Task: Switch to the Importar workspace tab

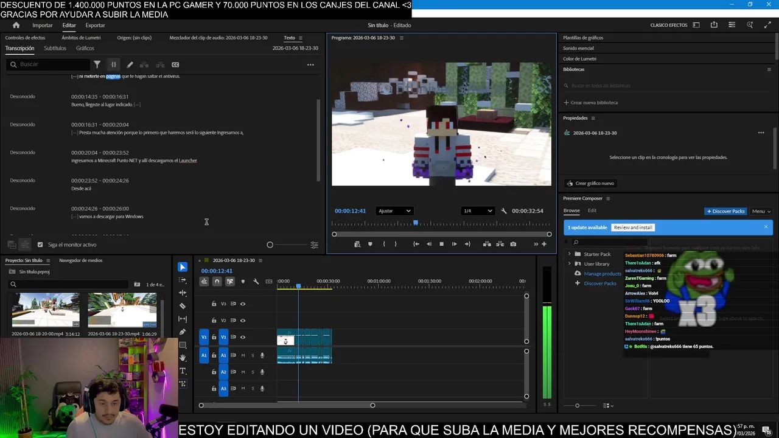Action: pyautogui.click(x=43, y=25)
